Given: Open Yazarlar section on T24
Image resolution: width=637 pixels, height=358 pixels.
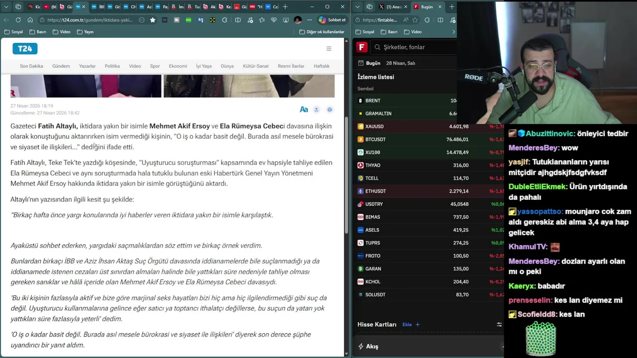Looking at the screenshot, I should click(87, 66).
